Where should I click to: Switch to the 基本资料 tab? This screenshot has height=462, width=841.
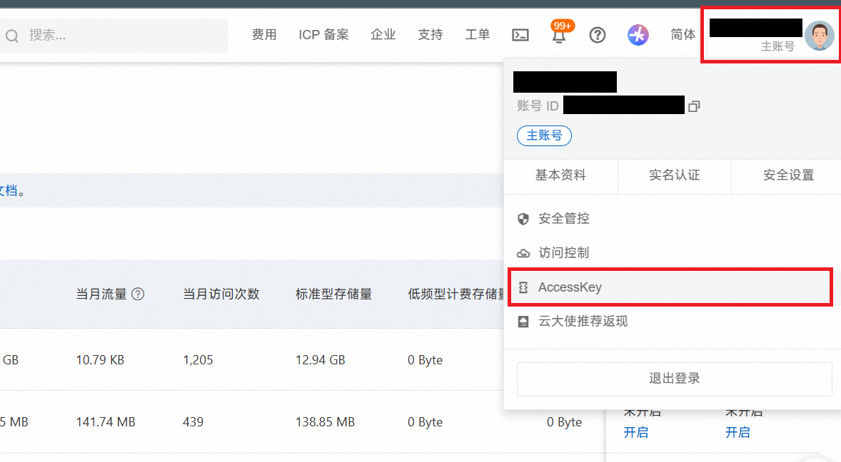pyautogui.click(x=560, y=175)
